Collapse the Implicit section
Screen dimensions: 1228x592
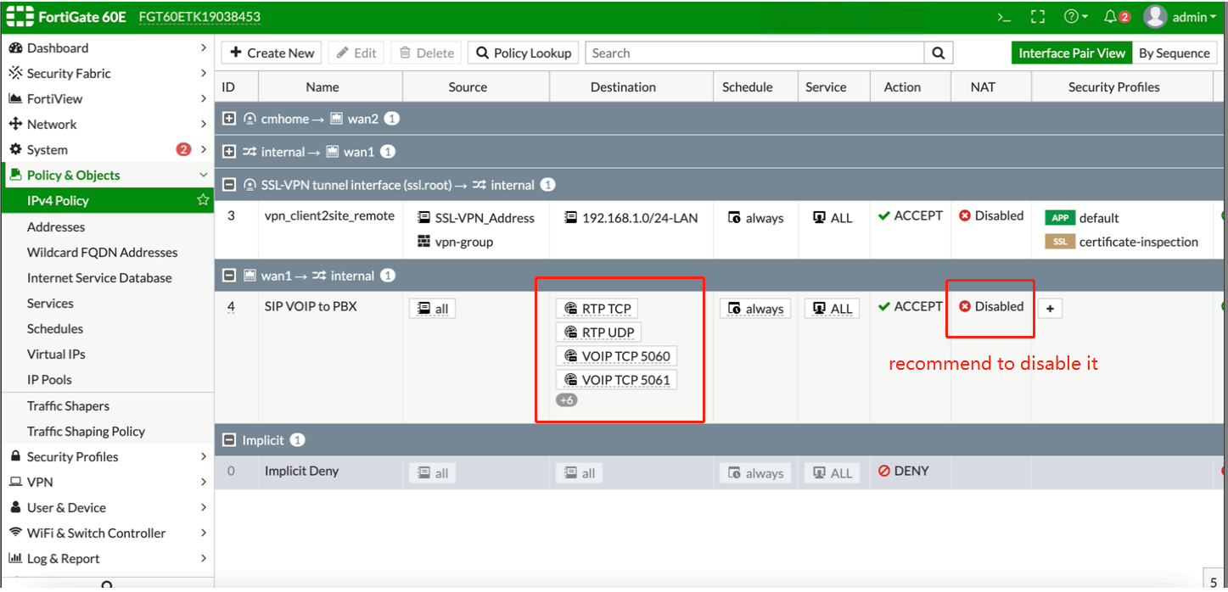click(228, 440)
